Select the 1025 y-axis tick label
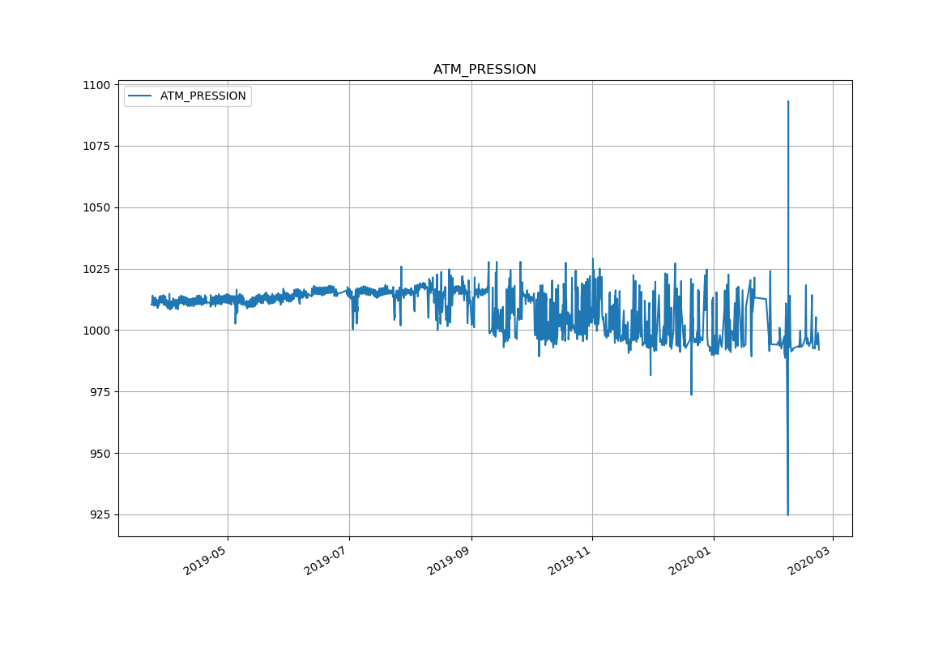Image resolution: width=947 pixels, height=670 pixels. click(x=96, y=269)
